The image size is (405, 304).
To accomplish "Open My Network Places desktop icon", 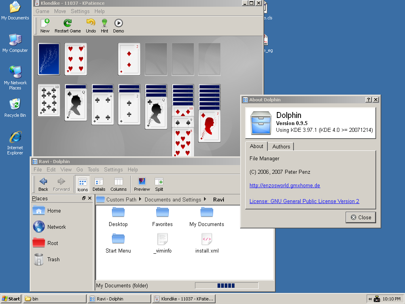I will point(15,78).
